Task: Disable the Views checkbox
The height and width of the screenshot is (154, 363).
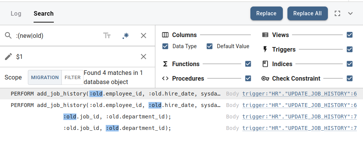Action: click(x=350, y=35)
